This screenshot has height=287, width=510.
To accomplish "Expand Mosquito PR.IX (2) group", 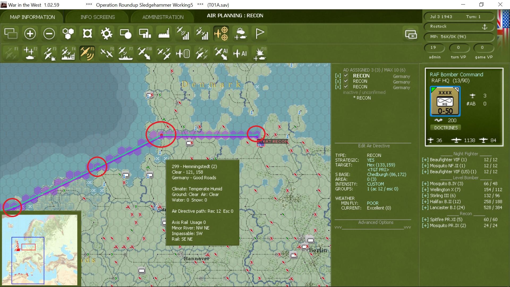I will [425, 226].
